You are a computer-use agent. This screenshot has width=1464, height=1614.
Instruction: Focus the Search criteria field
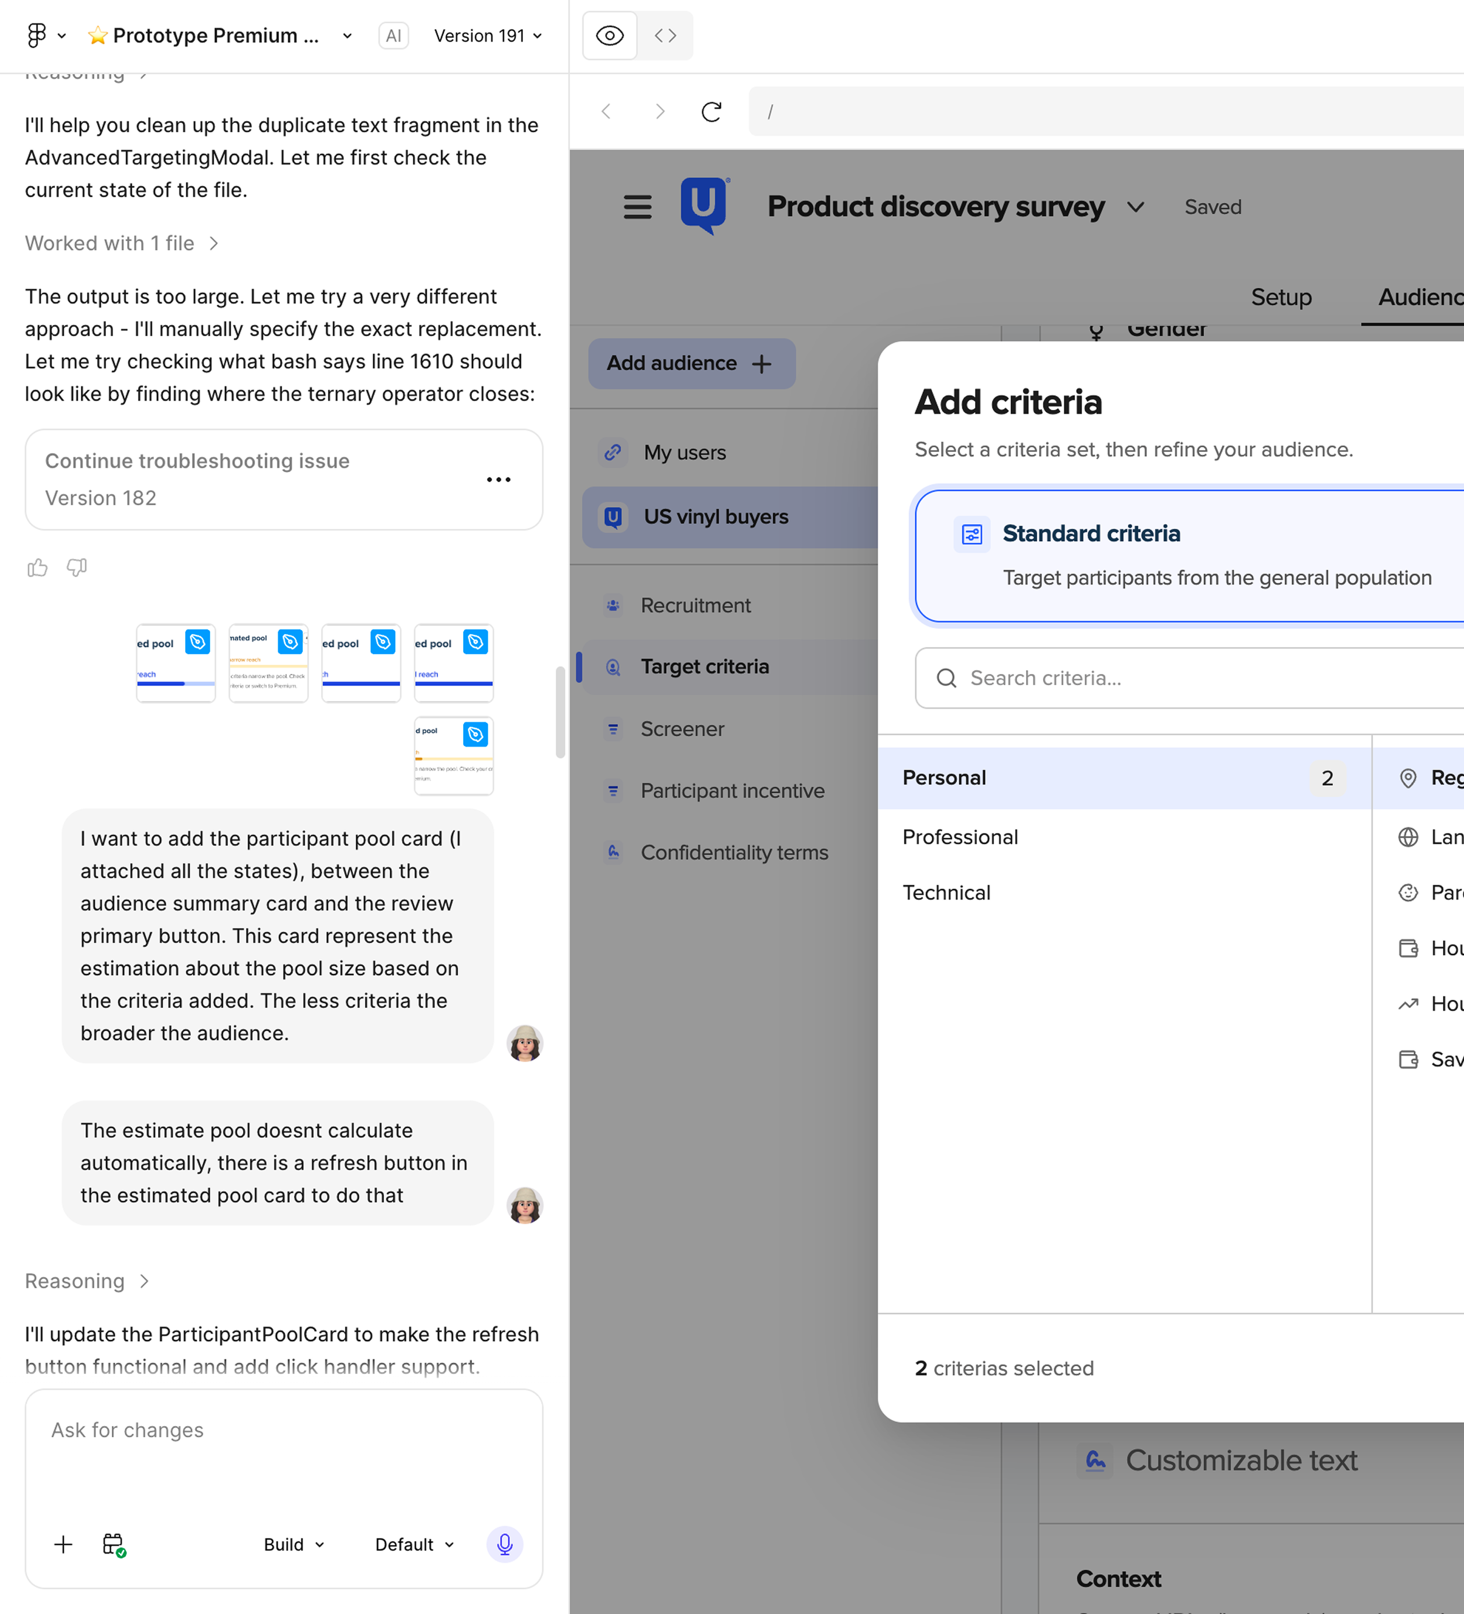[1189, 678]
